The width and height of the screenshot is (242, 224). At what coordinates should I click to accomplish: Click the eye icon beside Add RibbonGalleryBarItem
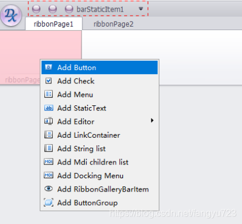tap(49, 189)
